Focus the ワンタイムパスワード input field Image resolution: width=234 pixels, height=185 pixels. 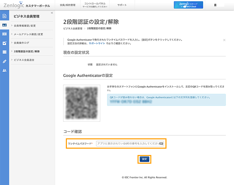(127, 144)
